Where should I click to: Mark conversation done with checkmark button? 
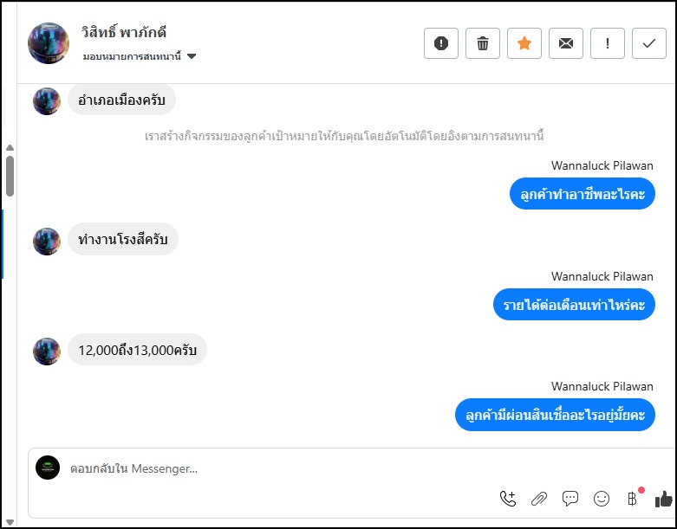pyautogui.click(x=648, y=43)
